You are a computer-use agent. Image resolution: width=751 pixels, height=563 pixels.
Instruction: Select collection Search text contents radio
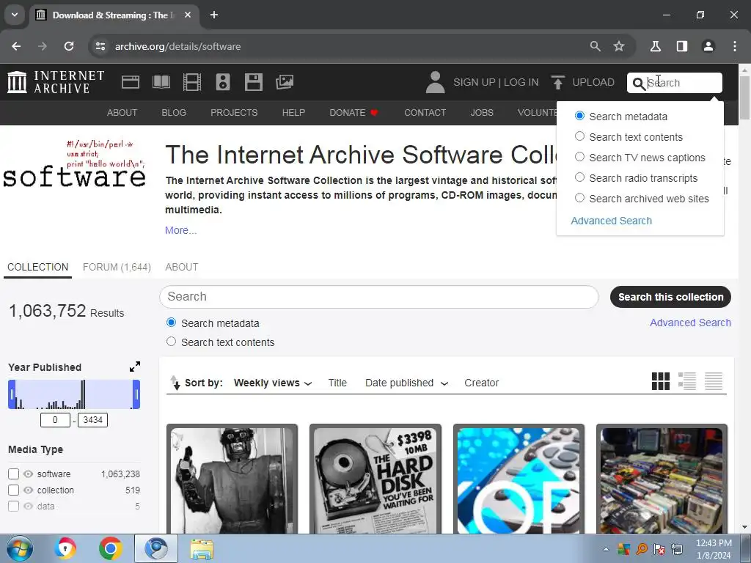tap(171, 342)
